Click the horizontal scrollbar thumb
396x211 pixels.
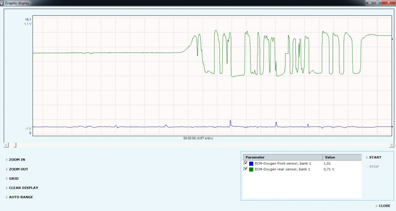coord(15,145)
